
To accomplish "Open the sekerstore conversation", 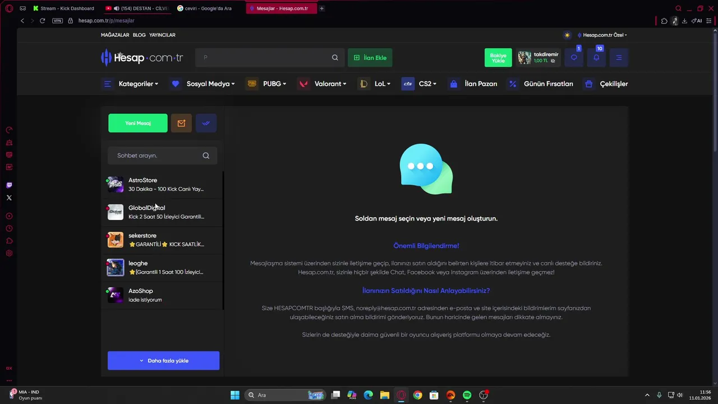I will (x=163, y=240).
